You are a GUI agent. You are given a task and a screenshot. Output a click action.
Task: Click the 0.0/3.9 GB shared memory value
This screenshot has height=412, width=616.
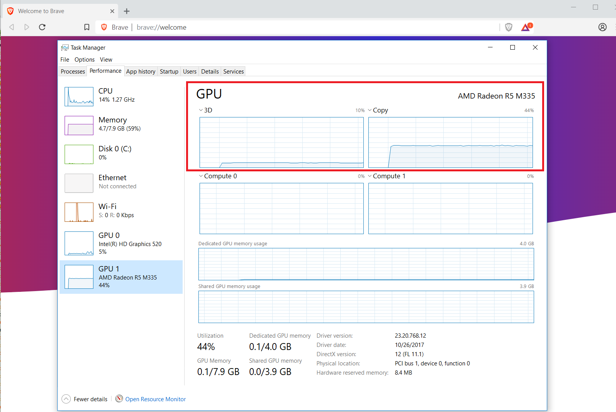[x=270, y=372]
